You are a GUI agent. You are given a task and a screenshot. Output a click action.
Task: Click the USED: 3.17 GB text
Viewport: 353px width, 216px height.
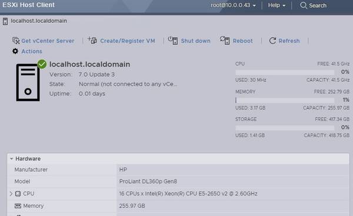coord(251,108)
